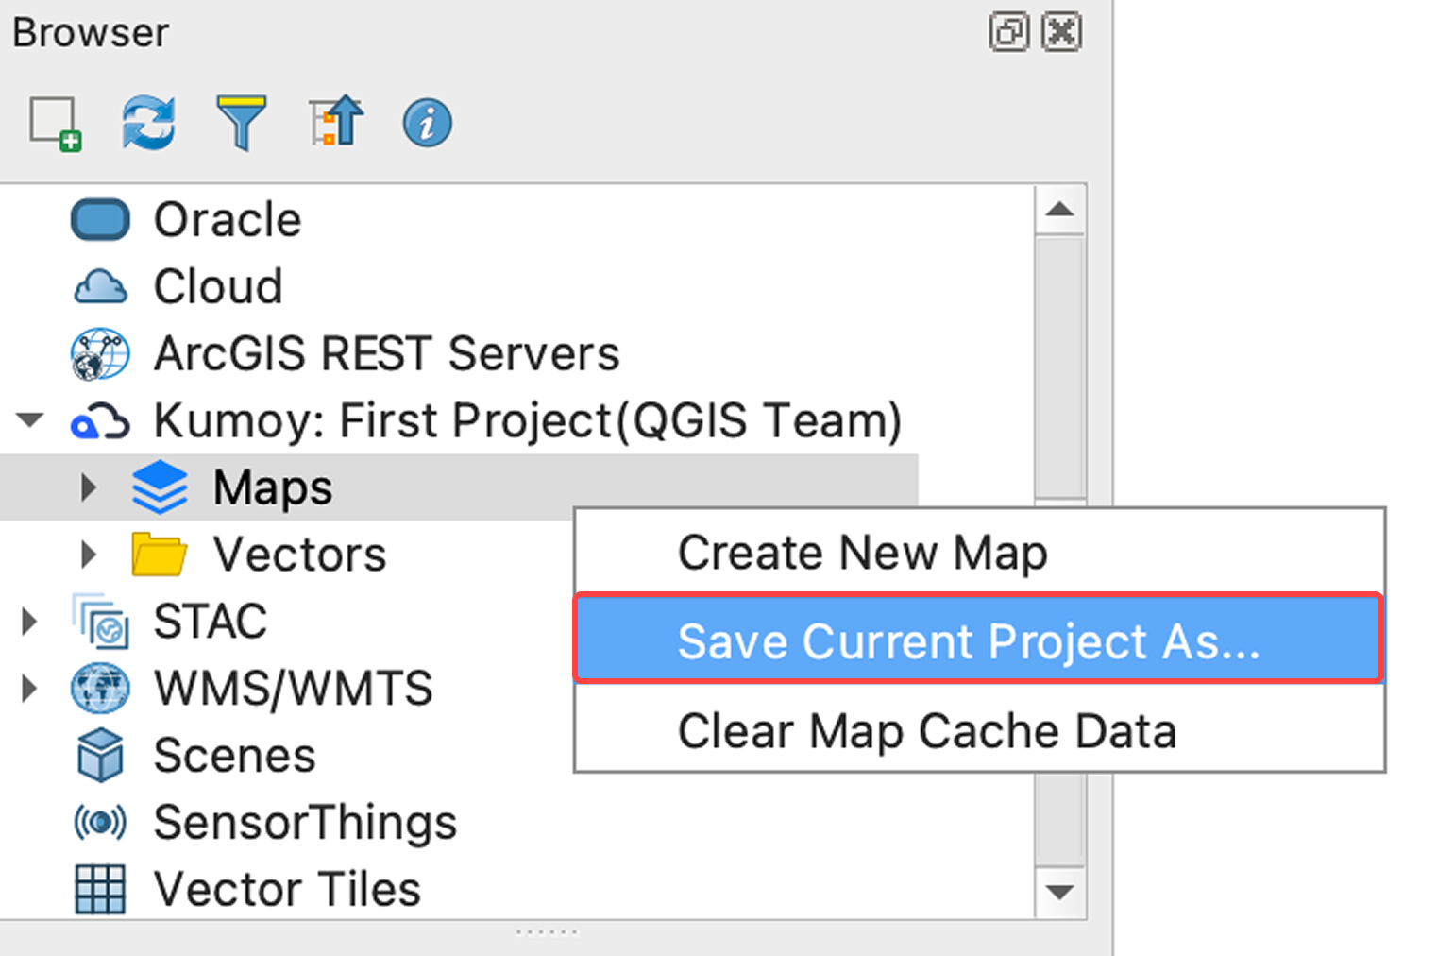This screenshot has width=1454, height=956.
Task: Click the Add Selected Layers icon
Action: (x=54, y=121)
